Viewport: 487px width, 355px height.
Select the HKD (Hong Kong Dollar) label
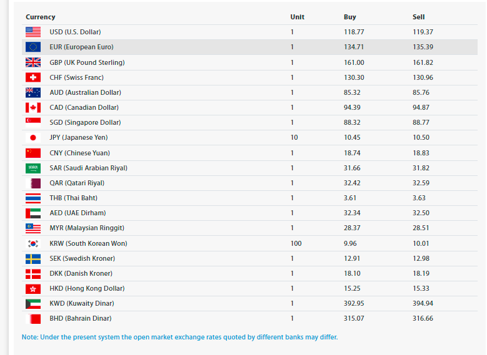[x=87, y=288]
